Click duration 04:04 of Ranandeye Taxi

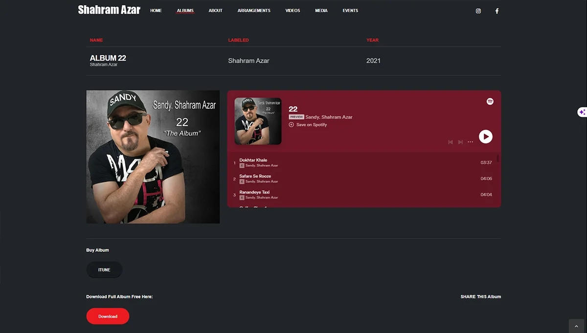(x=486, y=195)
